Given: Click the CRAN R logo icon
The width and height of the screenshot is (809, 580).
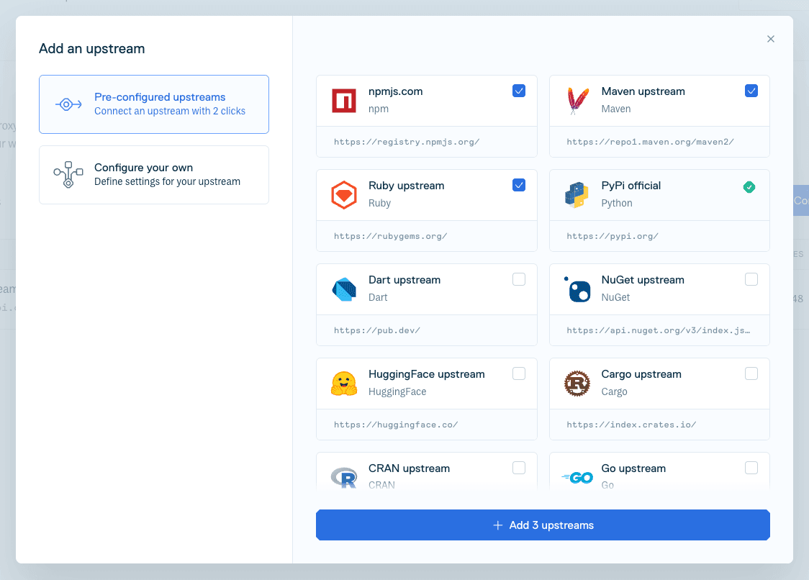Looking at the screenshot, I should [x=344, y=477].
